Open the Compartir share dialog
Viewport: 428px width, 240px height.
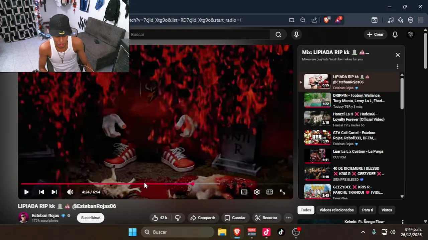click(x=203, y=218)
